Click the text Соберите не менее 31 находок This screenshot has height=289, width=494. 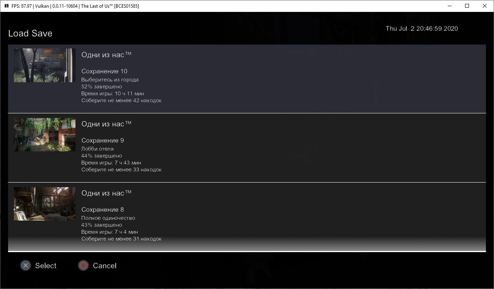point(121,239)
